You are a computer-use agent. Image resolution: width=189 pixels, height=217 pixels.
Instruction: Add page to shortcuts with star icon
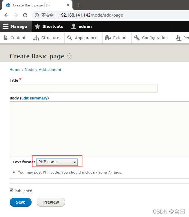tap(70, 56)
